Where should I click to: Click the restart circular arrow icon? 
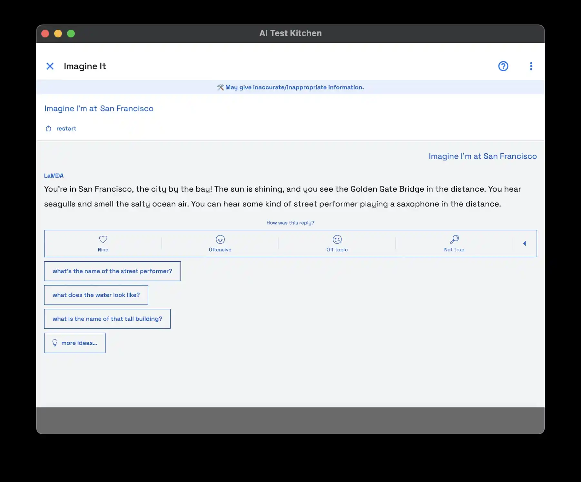(48, 129)
